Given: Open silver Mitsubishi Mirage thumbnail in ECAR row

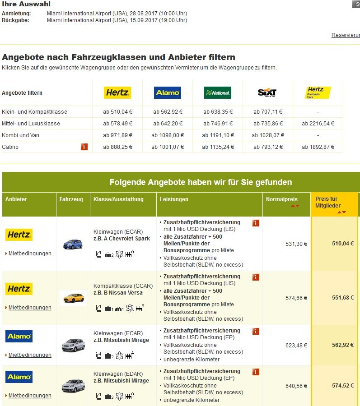Looking at the screenshot, I should tap(73, 345).
